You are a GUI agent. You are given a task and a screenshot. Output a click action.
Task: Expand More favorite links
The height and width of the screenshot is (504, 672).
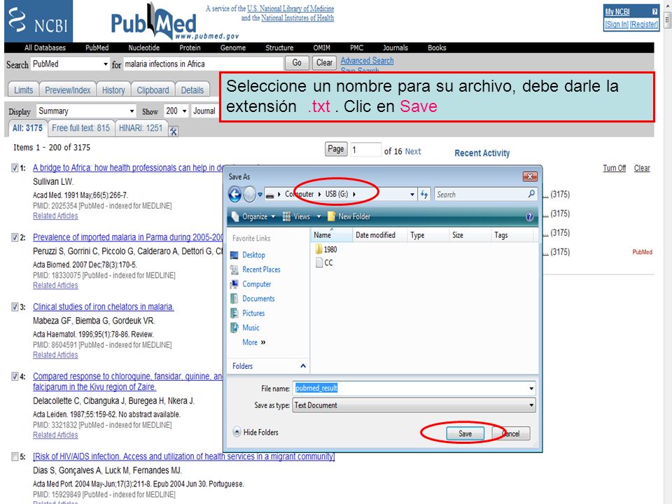click(253, 342)
